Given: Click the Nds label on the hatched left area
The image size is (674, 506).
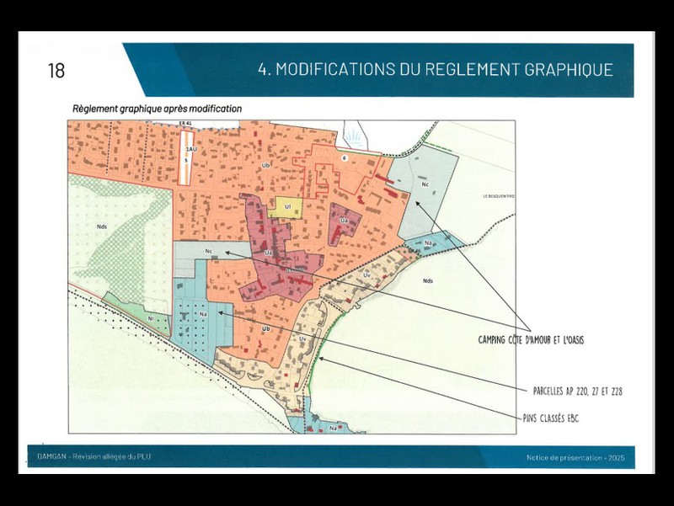Looking at the screenshot, I should (102, 226).
